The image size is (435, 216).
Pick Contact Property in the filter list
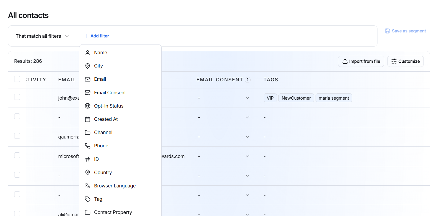(x=120, y=212)
